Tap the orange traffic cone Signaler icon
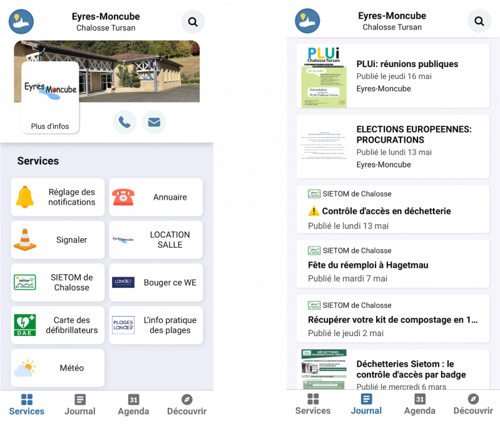 click(x=25, y=240)
